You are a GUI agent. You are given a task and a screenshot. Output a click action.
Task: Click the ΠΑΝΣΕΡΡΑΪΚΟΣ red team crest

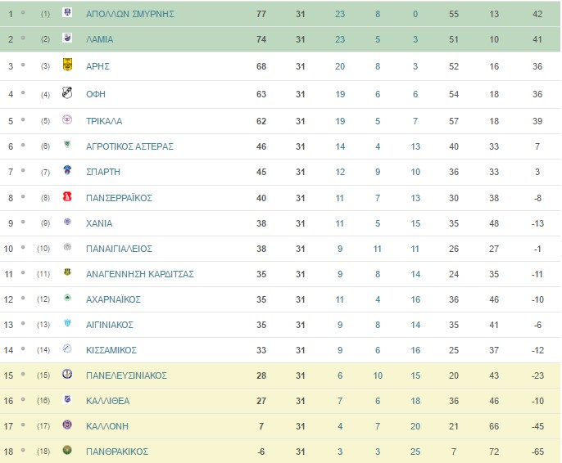click(x=67, y=196)
